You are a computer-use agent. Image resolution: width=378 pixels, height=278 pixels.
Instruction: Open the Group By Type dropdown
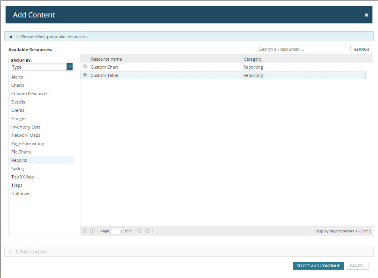tap(69, 67)
